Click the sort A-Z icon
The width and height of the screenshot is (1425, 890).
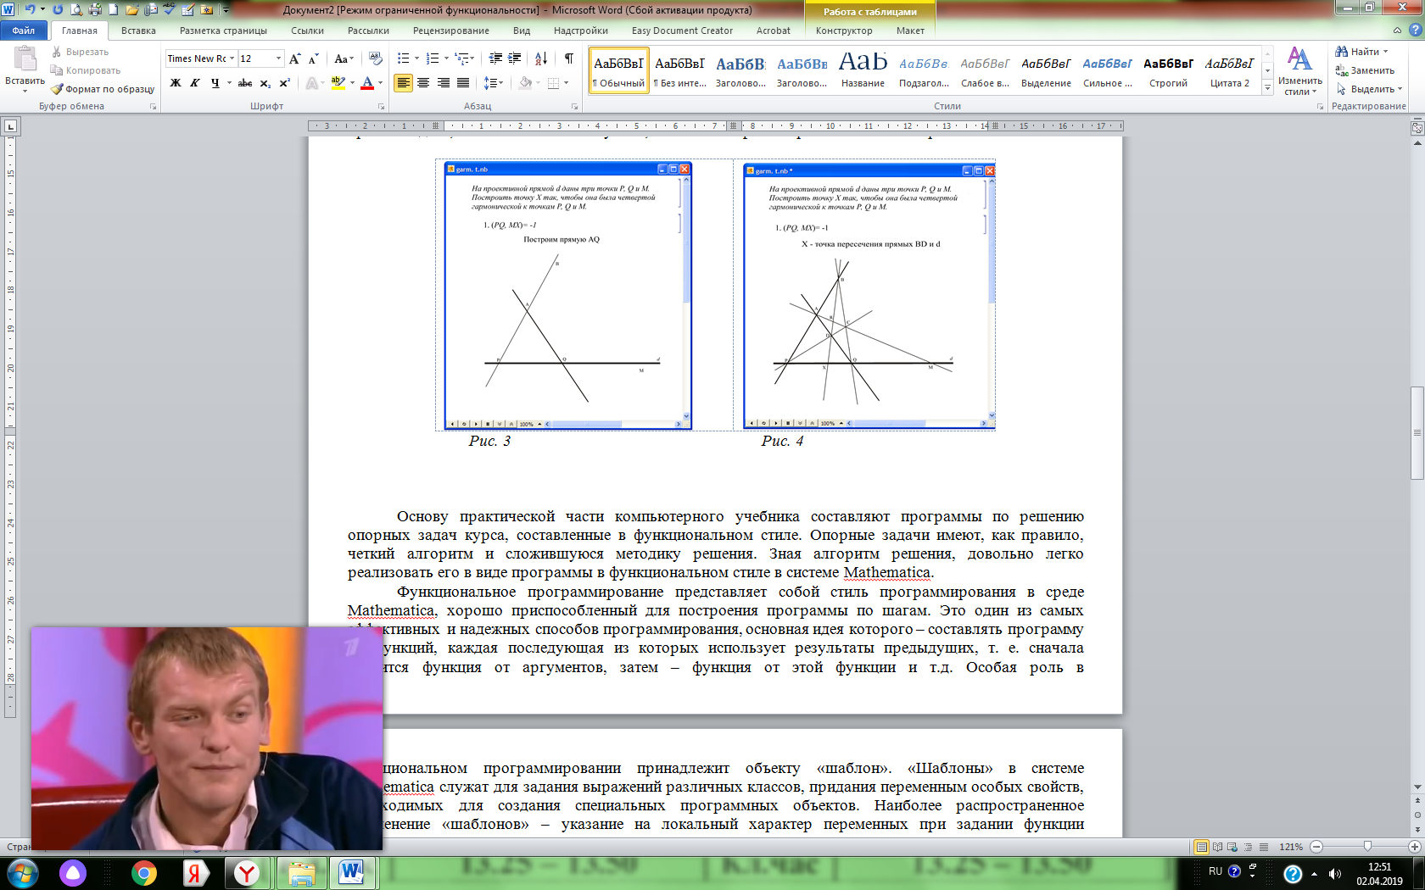(541, 58)
